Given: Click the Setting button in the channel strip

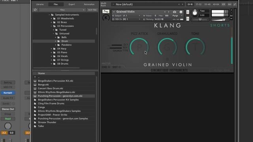Looking at the screenshot, I should (8, 82).
